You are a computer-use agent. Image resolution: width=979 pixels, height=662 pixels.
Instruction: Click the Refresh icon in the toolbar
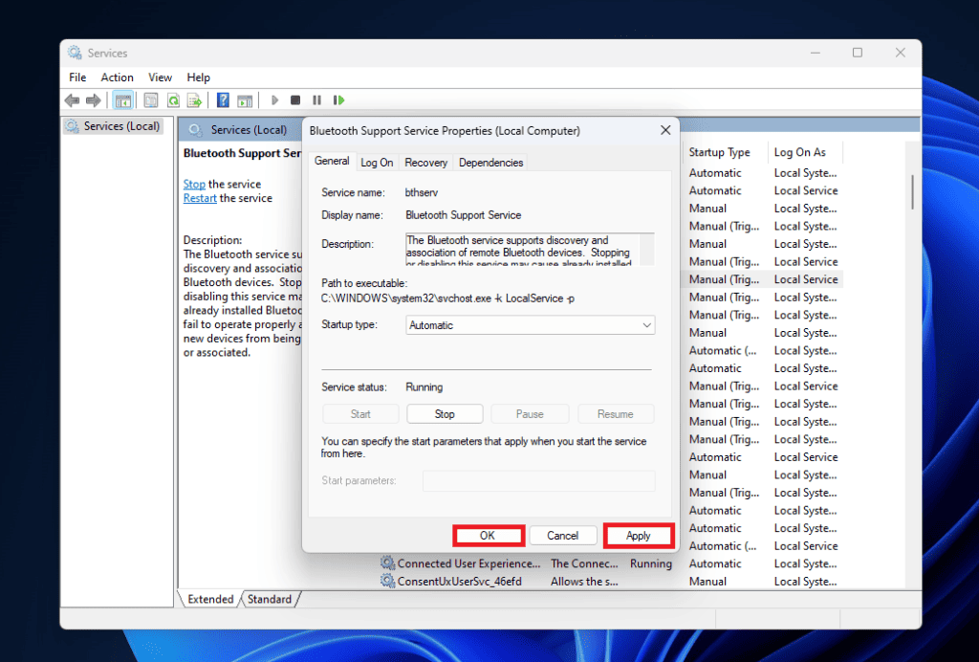pos(173,99)
